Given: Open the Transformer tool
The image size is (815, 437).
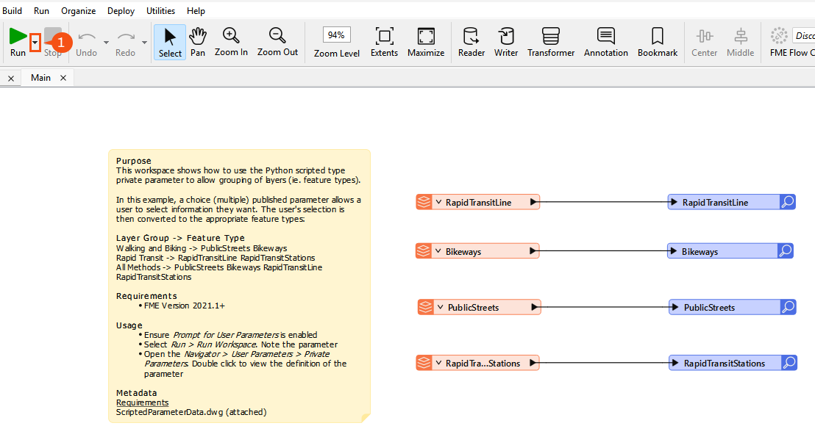Looking at the screenshot, I should (x=551, y=41).
